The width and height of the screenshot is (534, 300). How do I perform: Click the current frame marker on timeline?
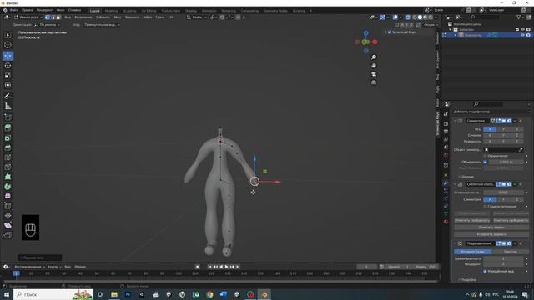(16, 273)
